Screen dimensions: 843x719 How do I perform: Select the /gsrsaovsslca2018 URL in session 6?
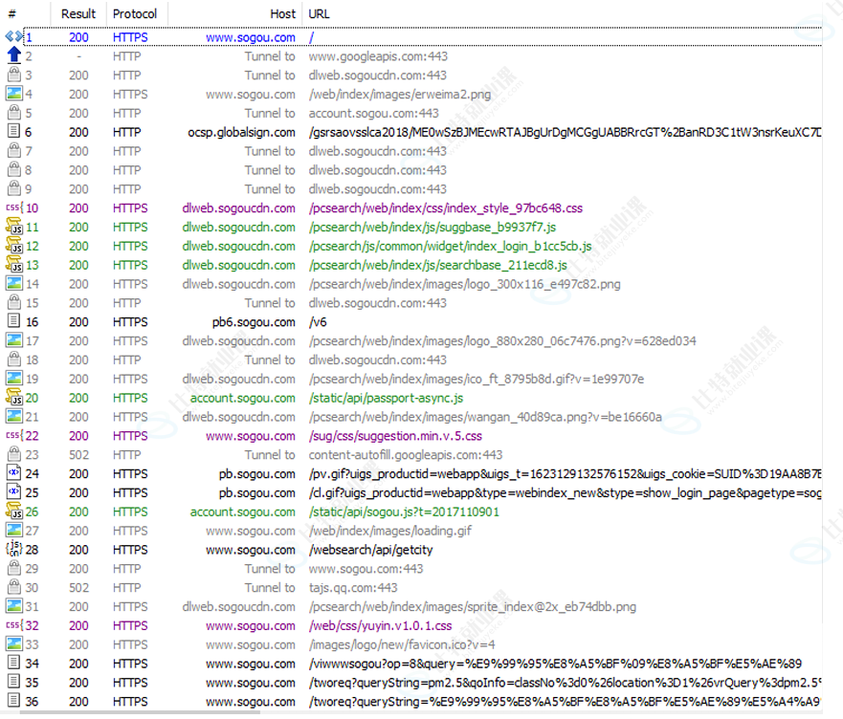pos(565,132)
